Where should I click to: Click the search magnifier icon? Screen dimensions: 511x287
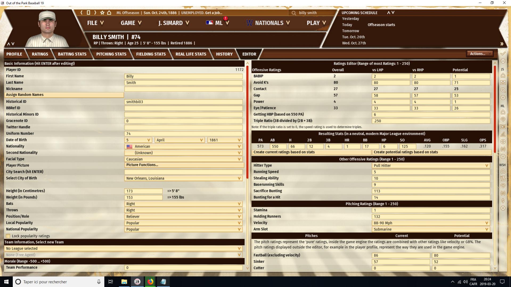(294, 13)
